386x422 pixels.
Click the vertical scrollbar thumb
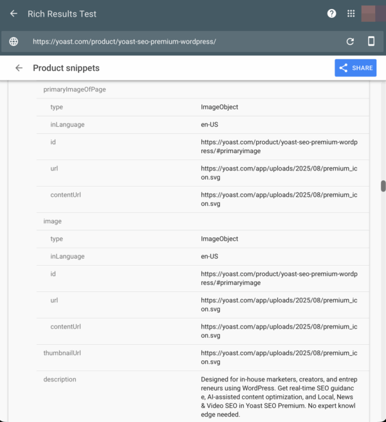click(x=383, y=186)
